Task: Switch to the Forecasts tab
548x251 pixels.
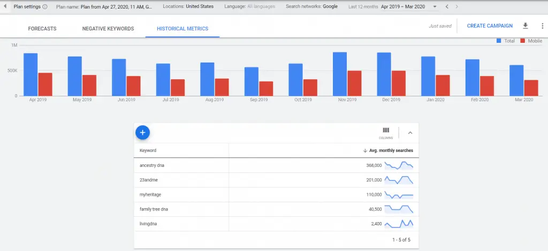Action: [42, 29]
